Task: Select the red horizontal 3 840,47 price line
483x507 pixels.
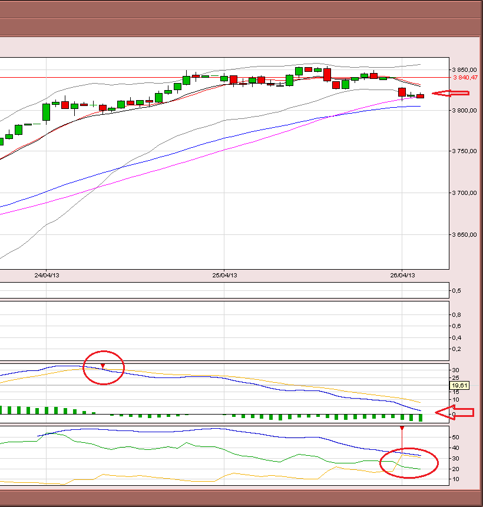Action: coord(224,78)
